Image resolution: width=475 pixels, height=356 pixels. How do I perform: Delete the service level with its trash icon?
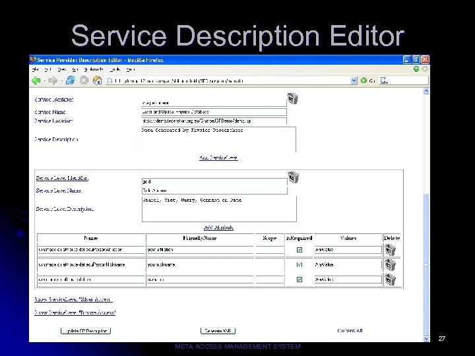tap(293, 177)
